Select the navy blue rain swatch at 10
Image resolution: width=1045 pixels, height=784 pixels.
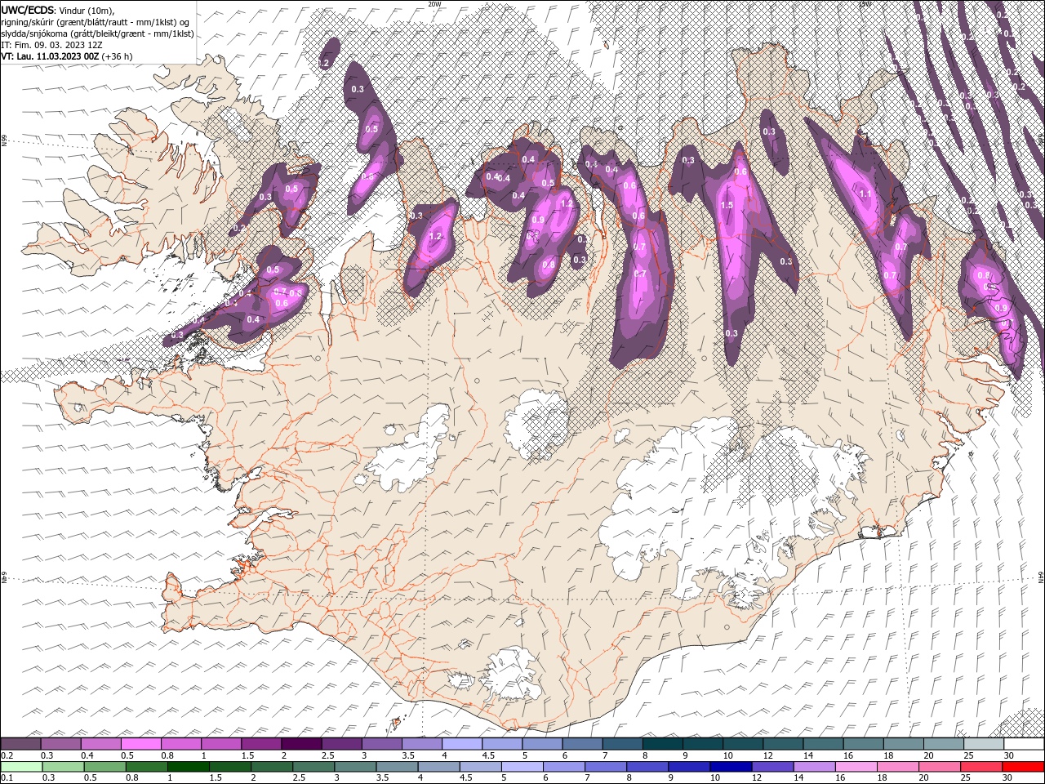tap(730, 766)
